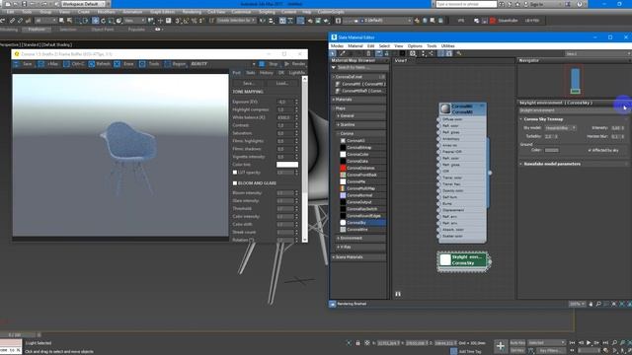Expand Materials group in Material/Map Browser

(x=358, y=100)
